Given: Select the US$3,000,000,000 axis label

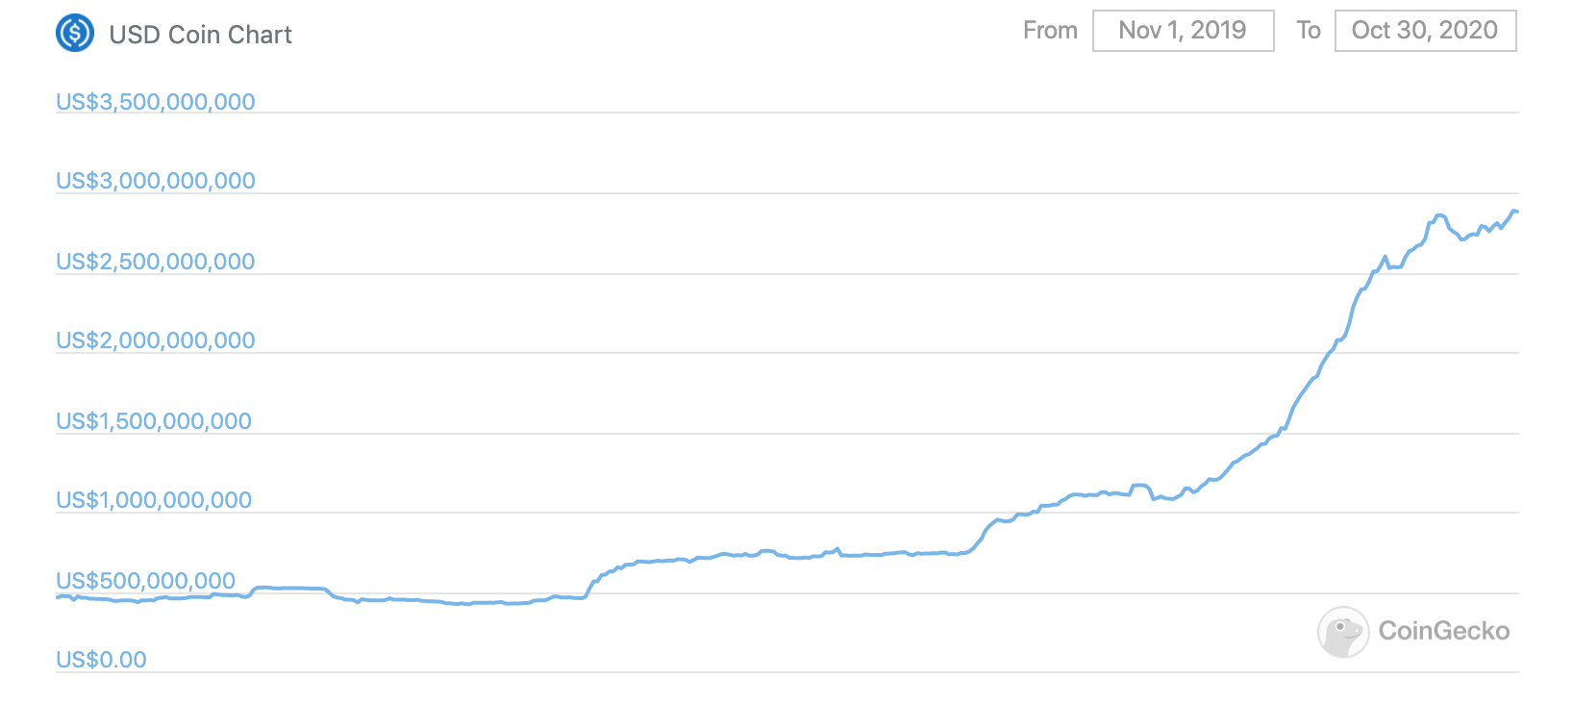Looking at the screenshot, I should pyautogui.click(x=156, y=181).
